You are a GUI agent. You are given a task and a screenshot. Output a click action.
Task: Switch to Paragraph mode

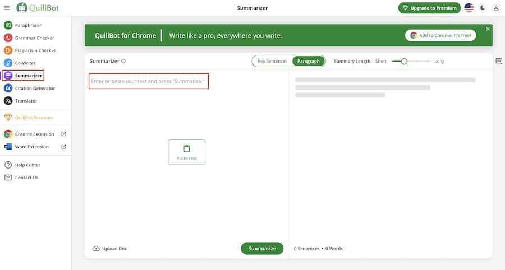pos(308,61)
